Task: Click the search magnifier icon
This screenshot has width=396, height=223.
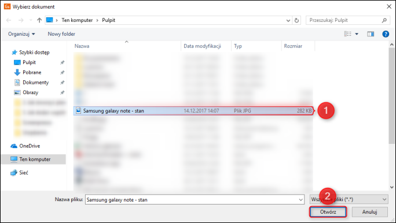Action: (x=384, y=20)
